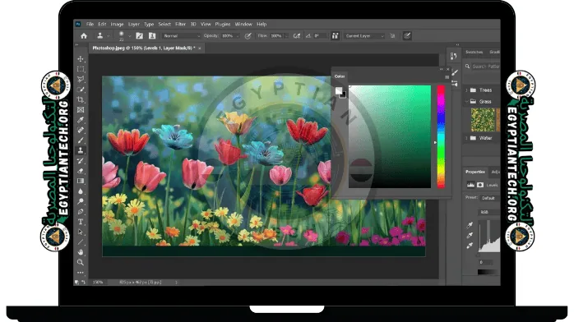Open the Color panel flyout menu
Viewport: 574px width, 322px height.
click(x=447, y=77)
